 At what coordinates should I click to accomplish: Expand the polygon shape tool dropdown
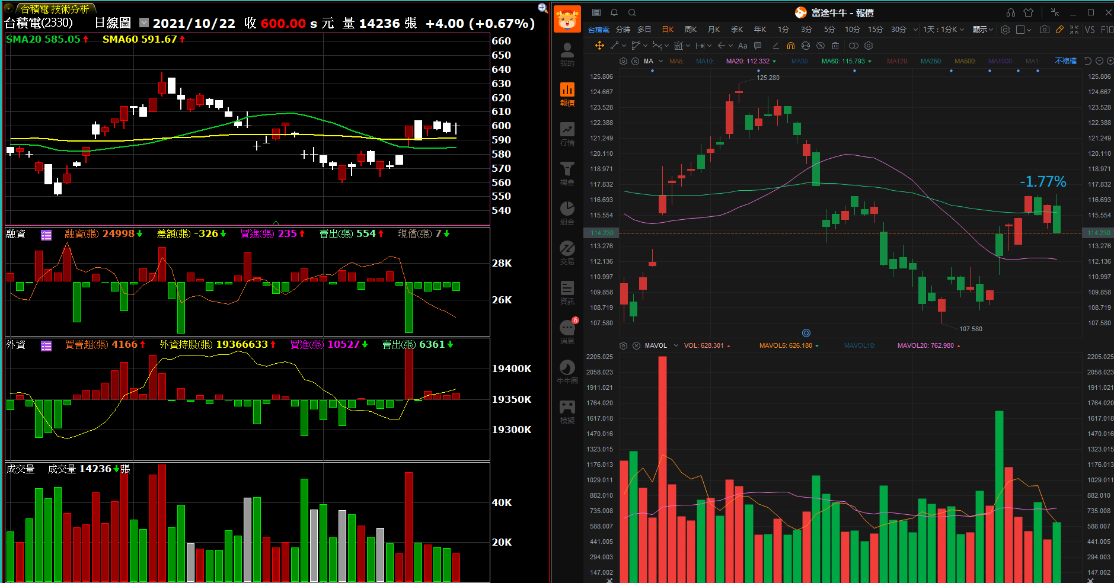point(645,46)
